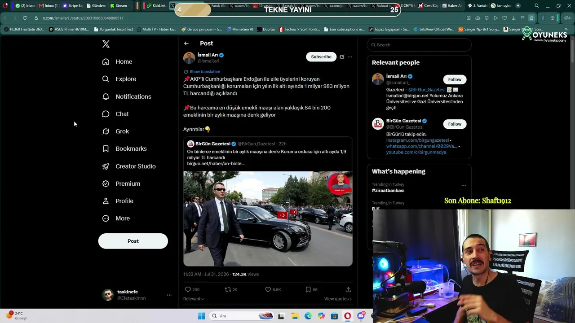Open Profile in the sidebar
575x323 pixels.
click(118, 201)
